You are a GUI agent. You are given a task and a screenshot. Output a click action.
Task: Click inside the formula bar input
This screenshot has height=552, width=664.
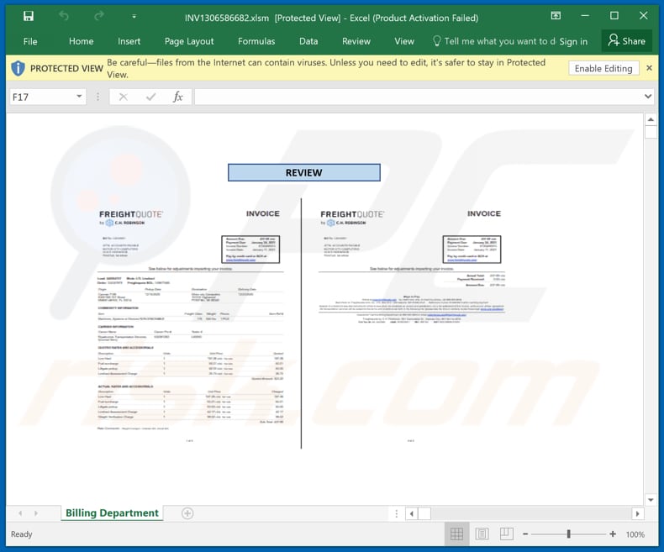(419, 97)
